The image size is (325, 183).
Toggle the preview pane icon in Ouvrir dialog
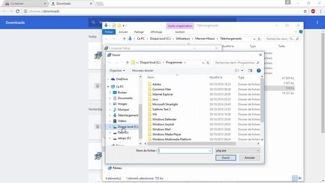(250, 71)
